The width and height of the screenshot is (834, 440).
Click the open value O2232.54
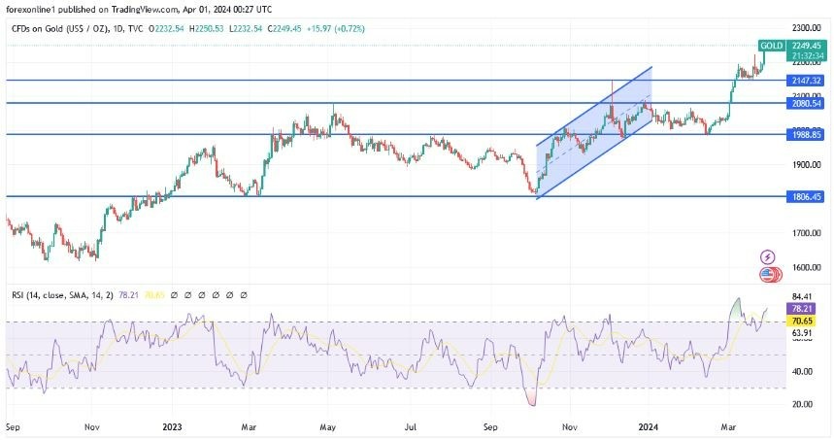pyautogui.click(x=166, y=29)
